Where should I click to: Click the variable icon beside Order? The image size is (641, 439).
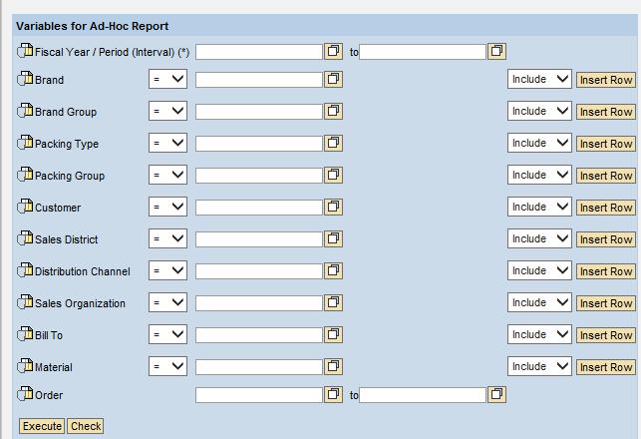coord(25,394)
